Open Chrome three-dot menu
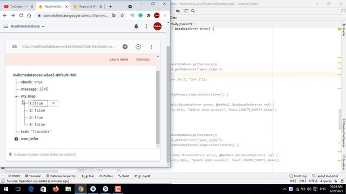Screen dimensions: 346x194 [165, 16]
